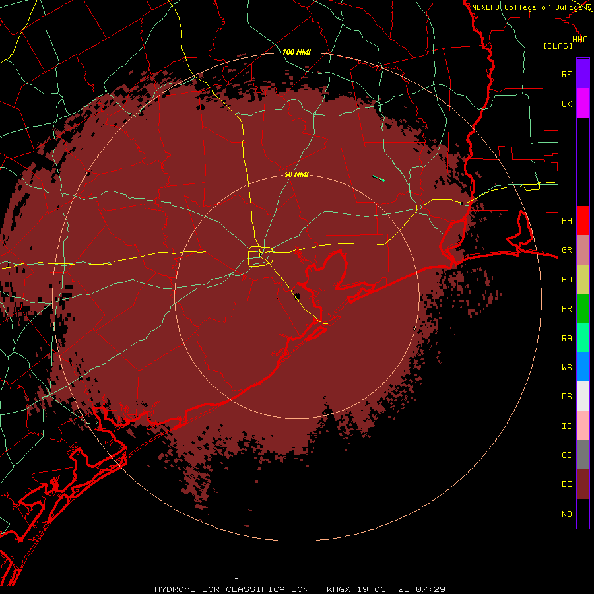Click the "DS" legend label
This screenshot has height=594, width=594.
point(566,397)
